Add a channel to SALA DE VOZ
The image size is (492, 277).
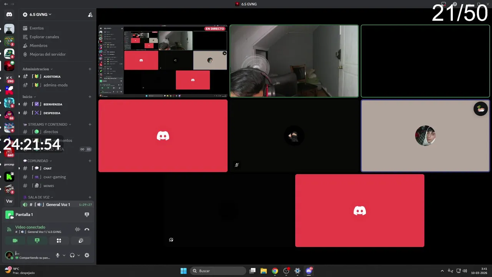pyautogui.click(x=90, y=197)
